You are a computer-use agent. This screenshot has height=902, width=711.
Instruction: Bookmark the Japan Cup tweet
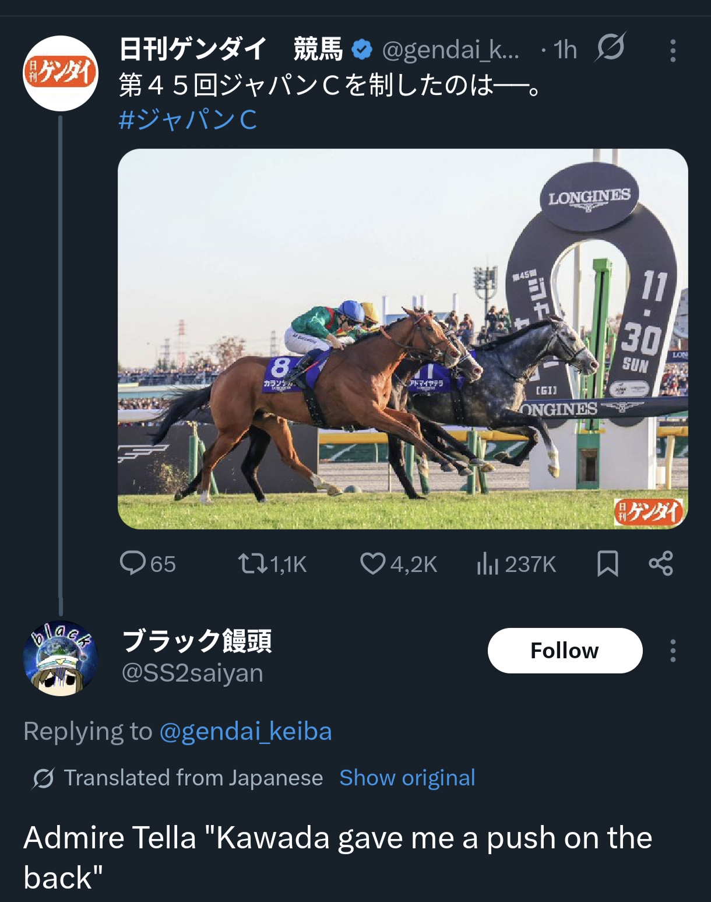point(607,563)
